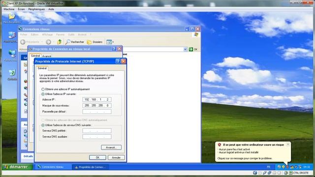Expand the address bar dropdown arrow
This screenshot has height=177, width=315.
[x=185, y=49]
